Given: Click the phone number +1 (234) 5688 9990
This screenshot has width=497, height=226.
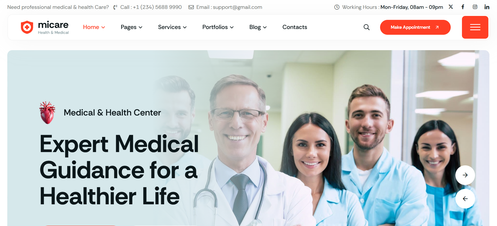Looking at the screenshot, I should click(157, 7).
